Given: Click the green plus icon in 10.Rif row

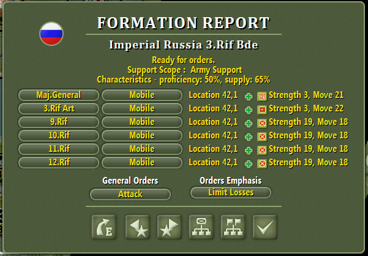Looking at the screenshot, I should [x=249, y=137].
